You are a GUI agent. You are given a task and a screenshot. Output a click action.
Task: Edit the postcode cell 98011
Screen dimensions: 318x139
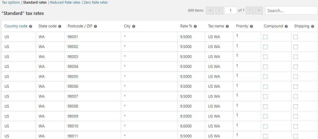coord(93,135)
